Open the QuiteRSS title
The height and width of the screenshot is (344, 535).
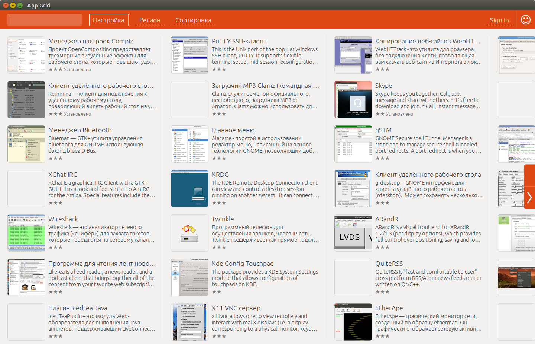tap(389, 264)
